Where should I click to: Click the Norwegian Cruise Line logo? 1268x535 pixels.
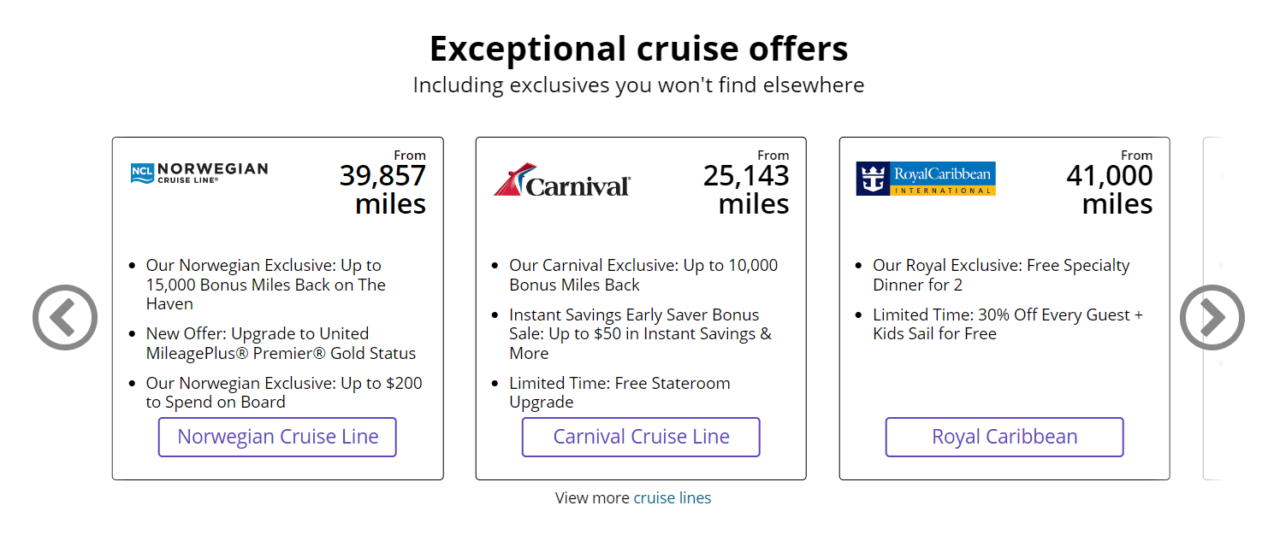(199, 173)
